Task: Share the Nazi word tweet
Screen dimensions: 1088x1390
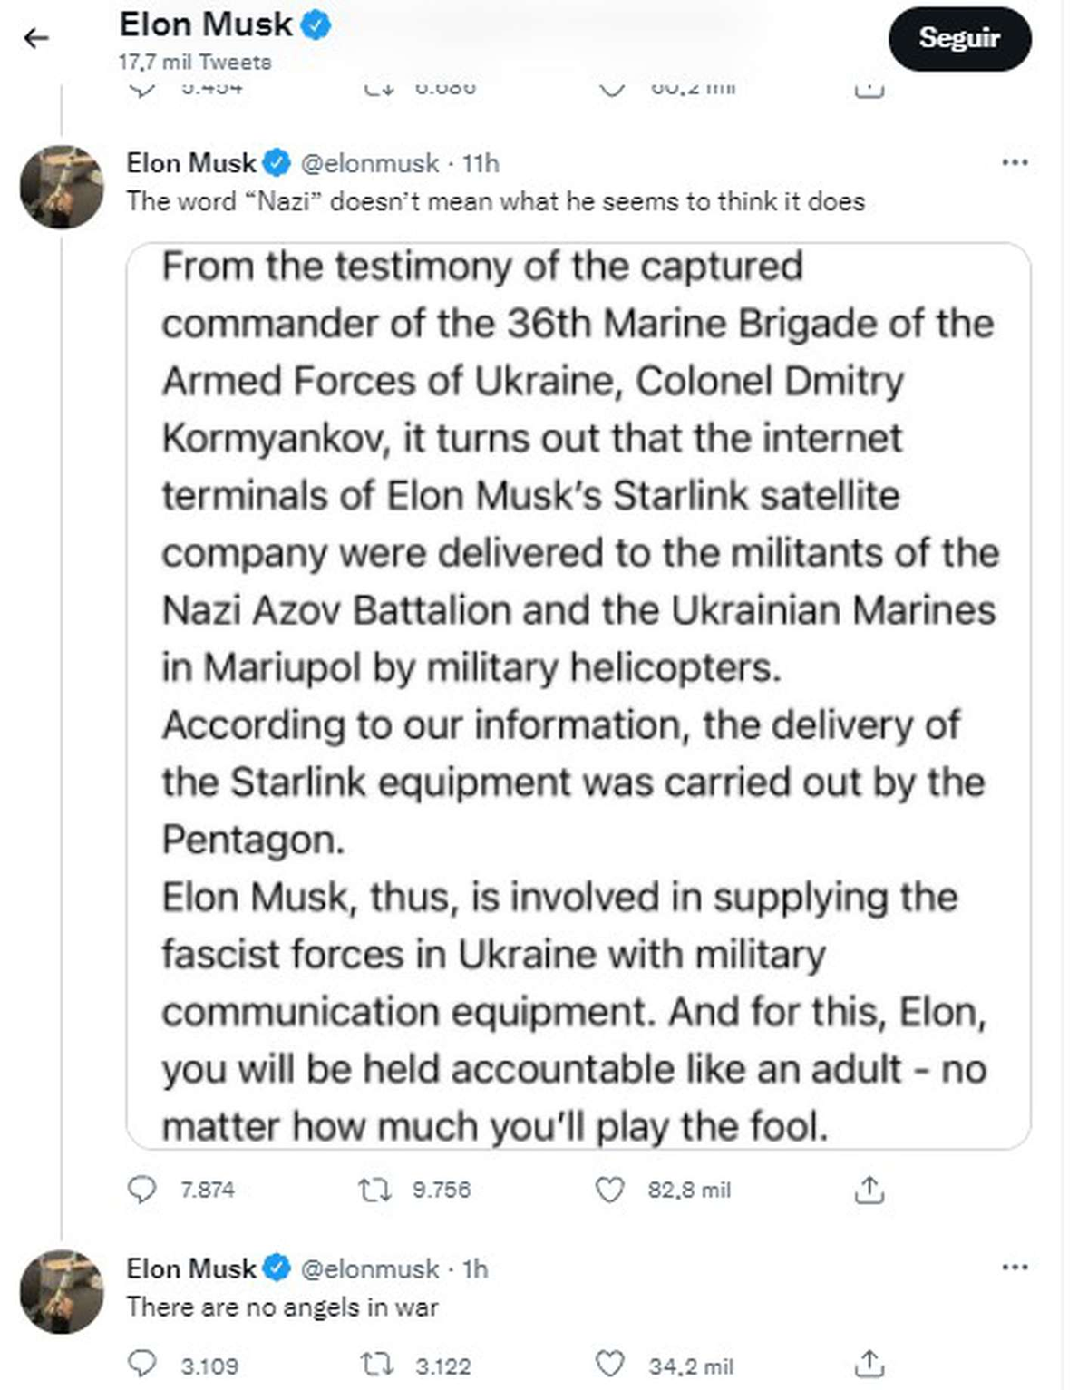Action: 869,1189
